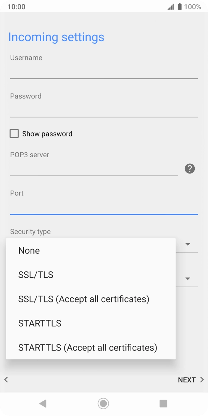The height and width of the screenshot is (416, 208).
Task: Tap the previous-step left chevron icon
Action: [x=6, y=380]
